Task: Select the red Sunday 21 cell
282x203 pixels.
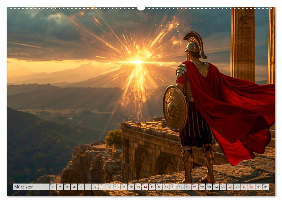Action: (x=194, y=187)
